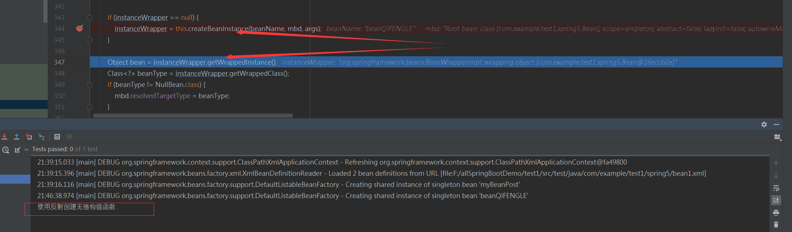
Task: Click NullBean.class on line 349
Action: tap(177, 84)
